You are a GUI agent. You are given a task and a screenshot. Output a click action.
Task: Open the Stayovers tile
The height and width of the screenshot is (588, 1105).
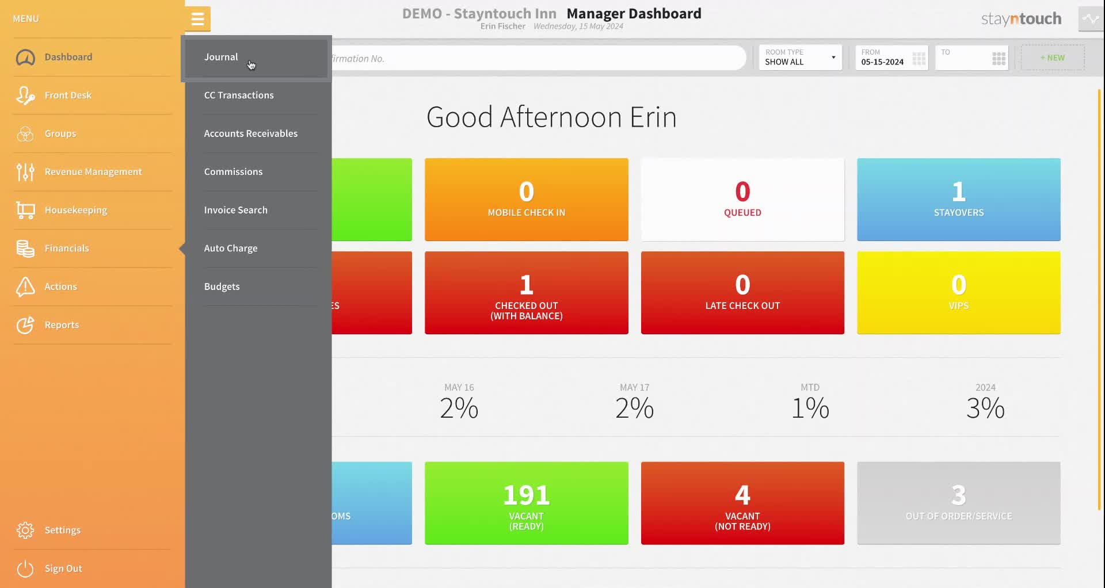(x=959, y=200)
